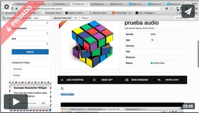
Task: Click the Traducir translate button
Action: (85, 18)
